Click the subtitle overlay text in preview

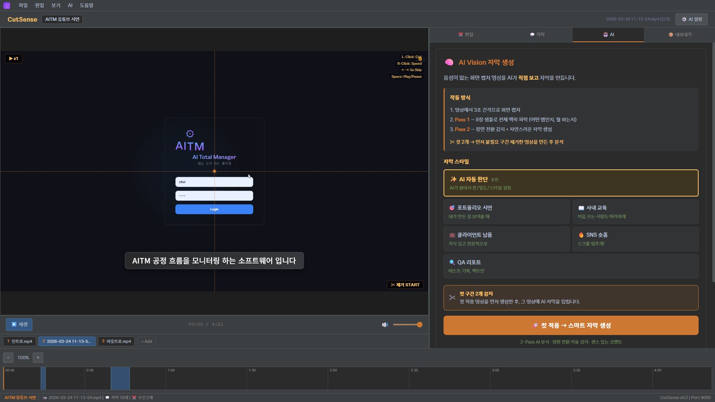pyautogui.click(x=214, y=261)
